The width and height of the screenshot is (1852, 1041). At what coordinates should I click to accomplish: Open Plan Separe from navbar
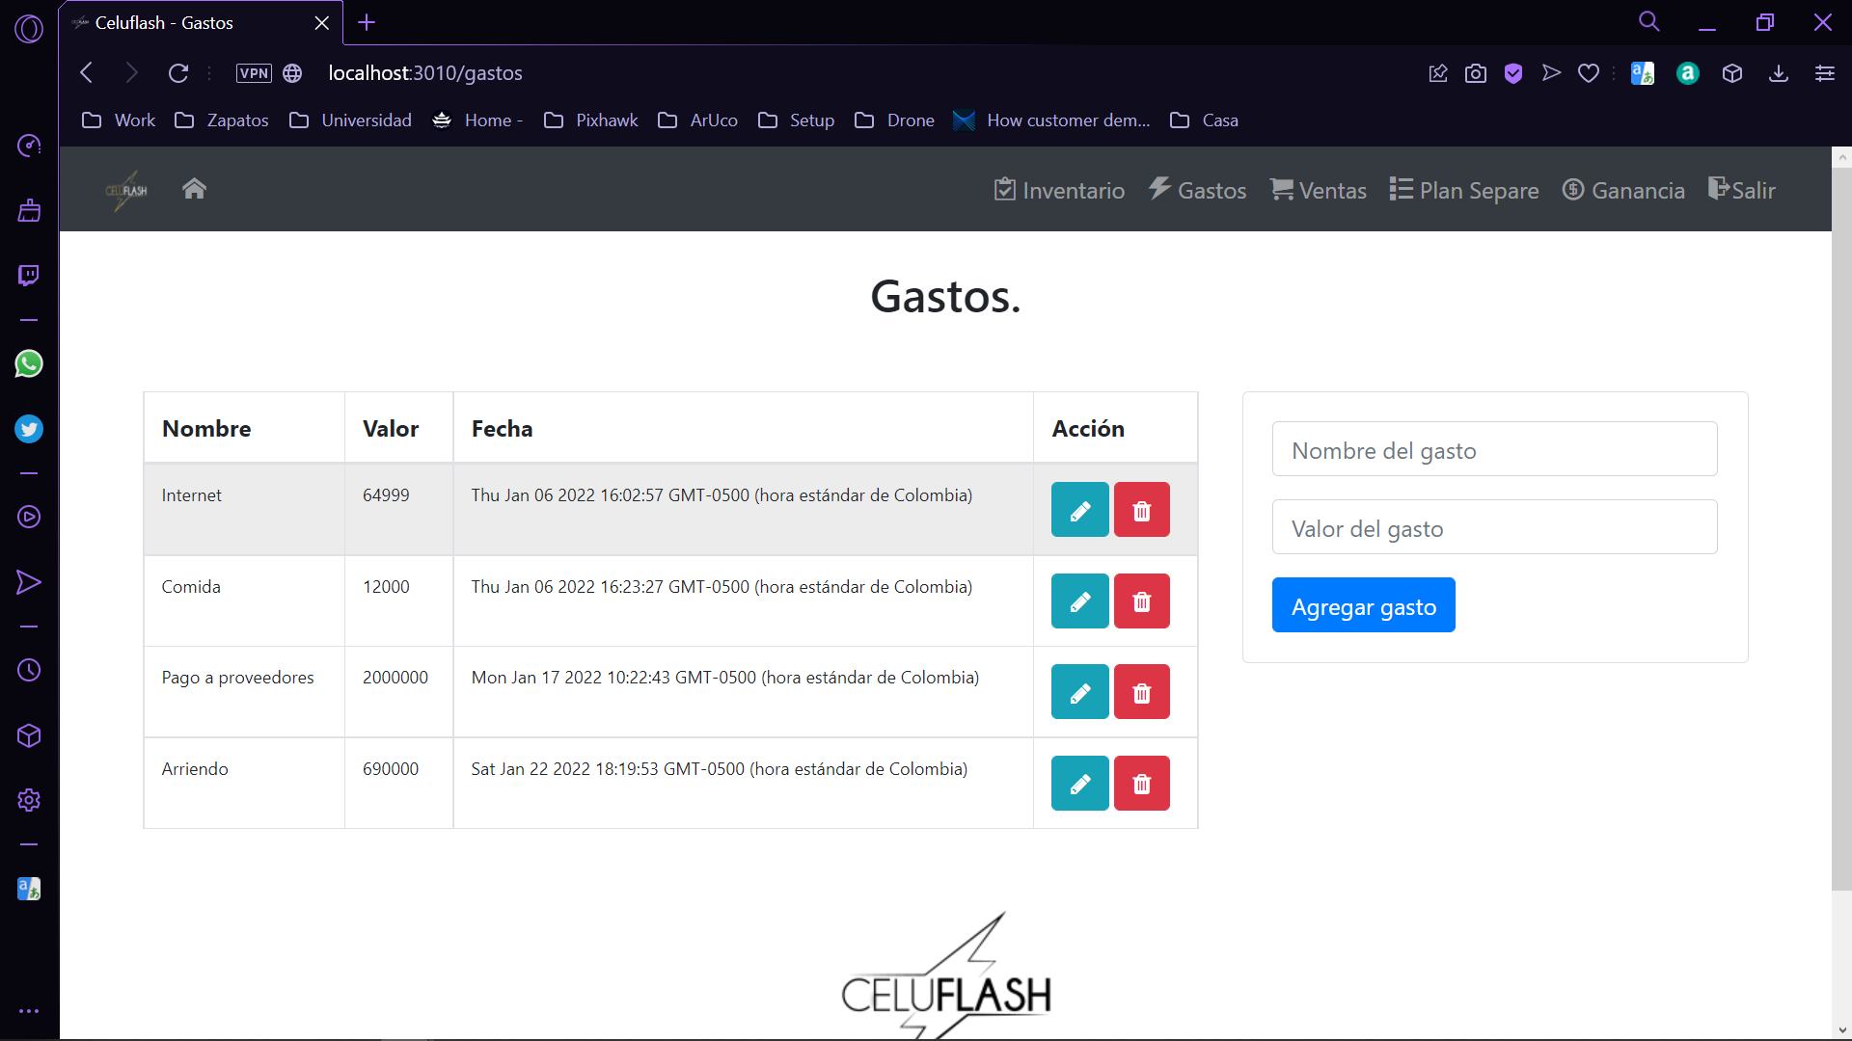click(x=1463, y=190)
